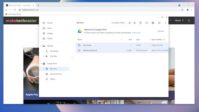Click the My Drive breadcrumb title
The height and width of the screenshot is (112, 199).
pyautogui.click(x=80, y=23)
